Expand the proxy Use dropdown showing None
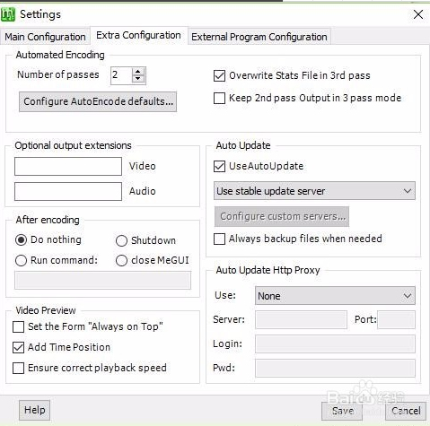The height and width of the screenshot is (426, 430). pos(335,296)
